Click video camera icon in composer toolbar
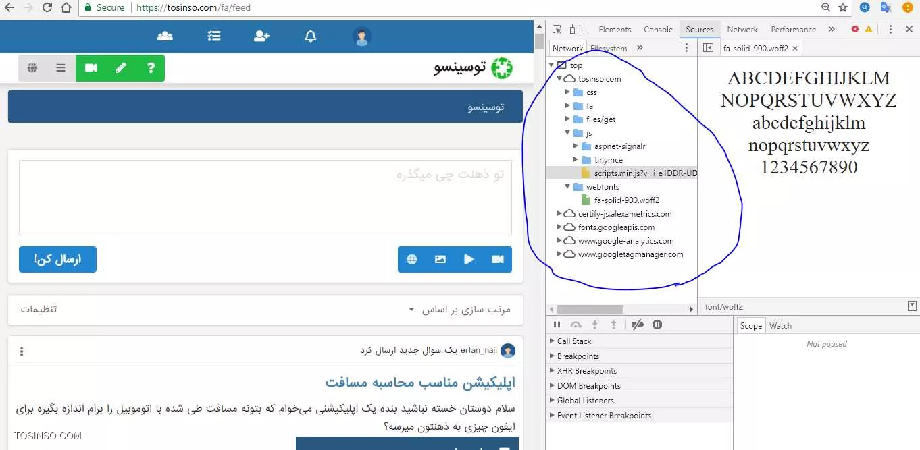The height and width of the screenshot is (450, 920). tap(498, 259)
